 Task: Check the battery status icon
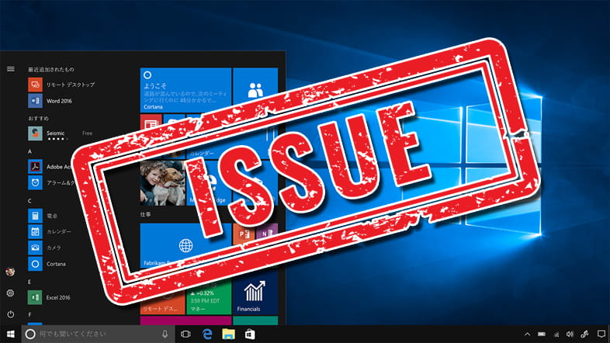click(x=542, y=334)
